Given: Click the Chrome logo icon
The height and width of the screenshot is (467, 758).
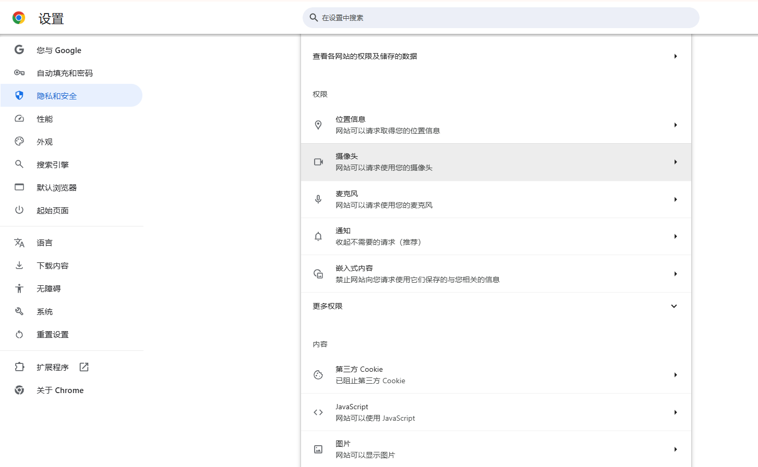Looking at the screenshot, I should (19, 18).
